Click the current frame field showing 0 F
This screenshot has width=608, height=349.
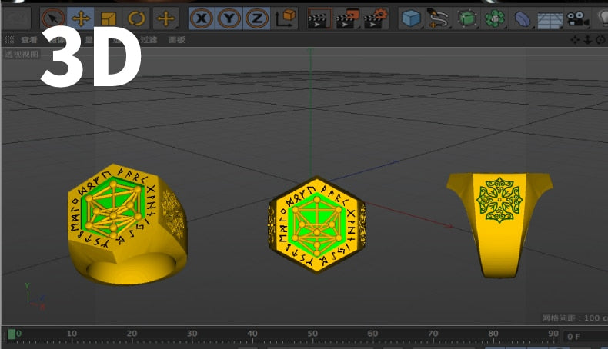click(x=583, y=336)
